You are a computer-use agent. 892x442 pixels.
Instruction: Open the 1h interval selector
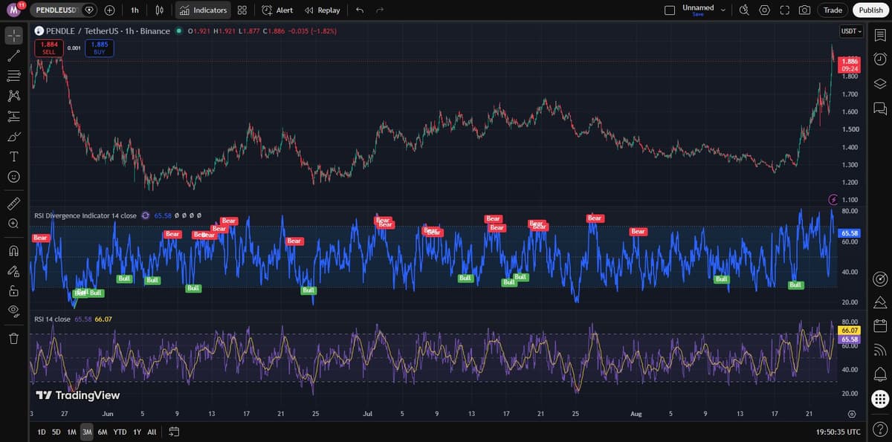135,10
